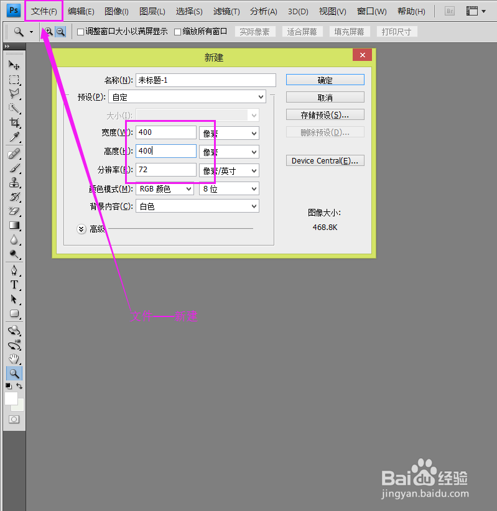The image size is (497, 511).
Task: Open the preset dropdown showing 自定
Action: (x=187, y=97)
